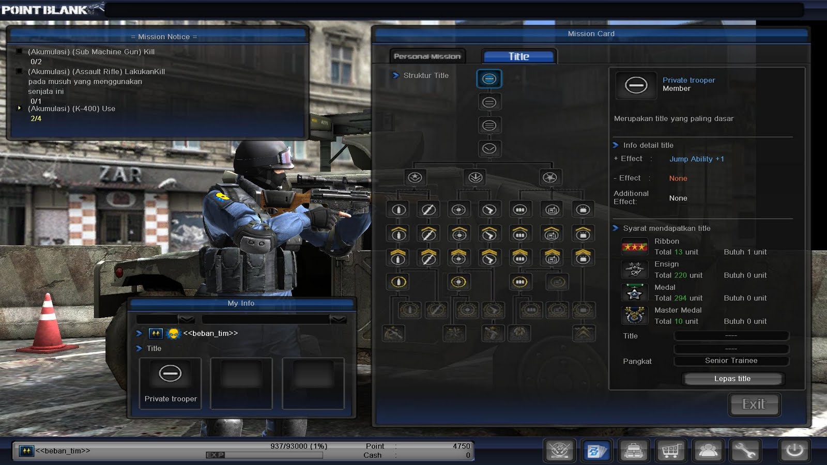Select the single-chevron pistol title icon
This screenshot has width=827, height=465.
pos(489,234)
